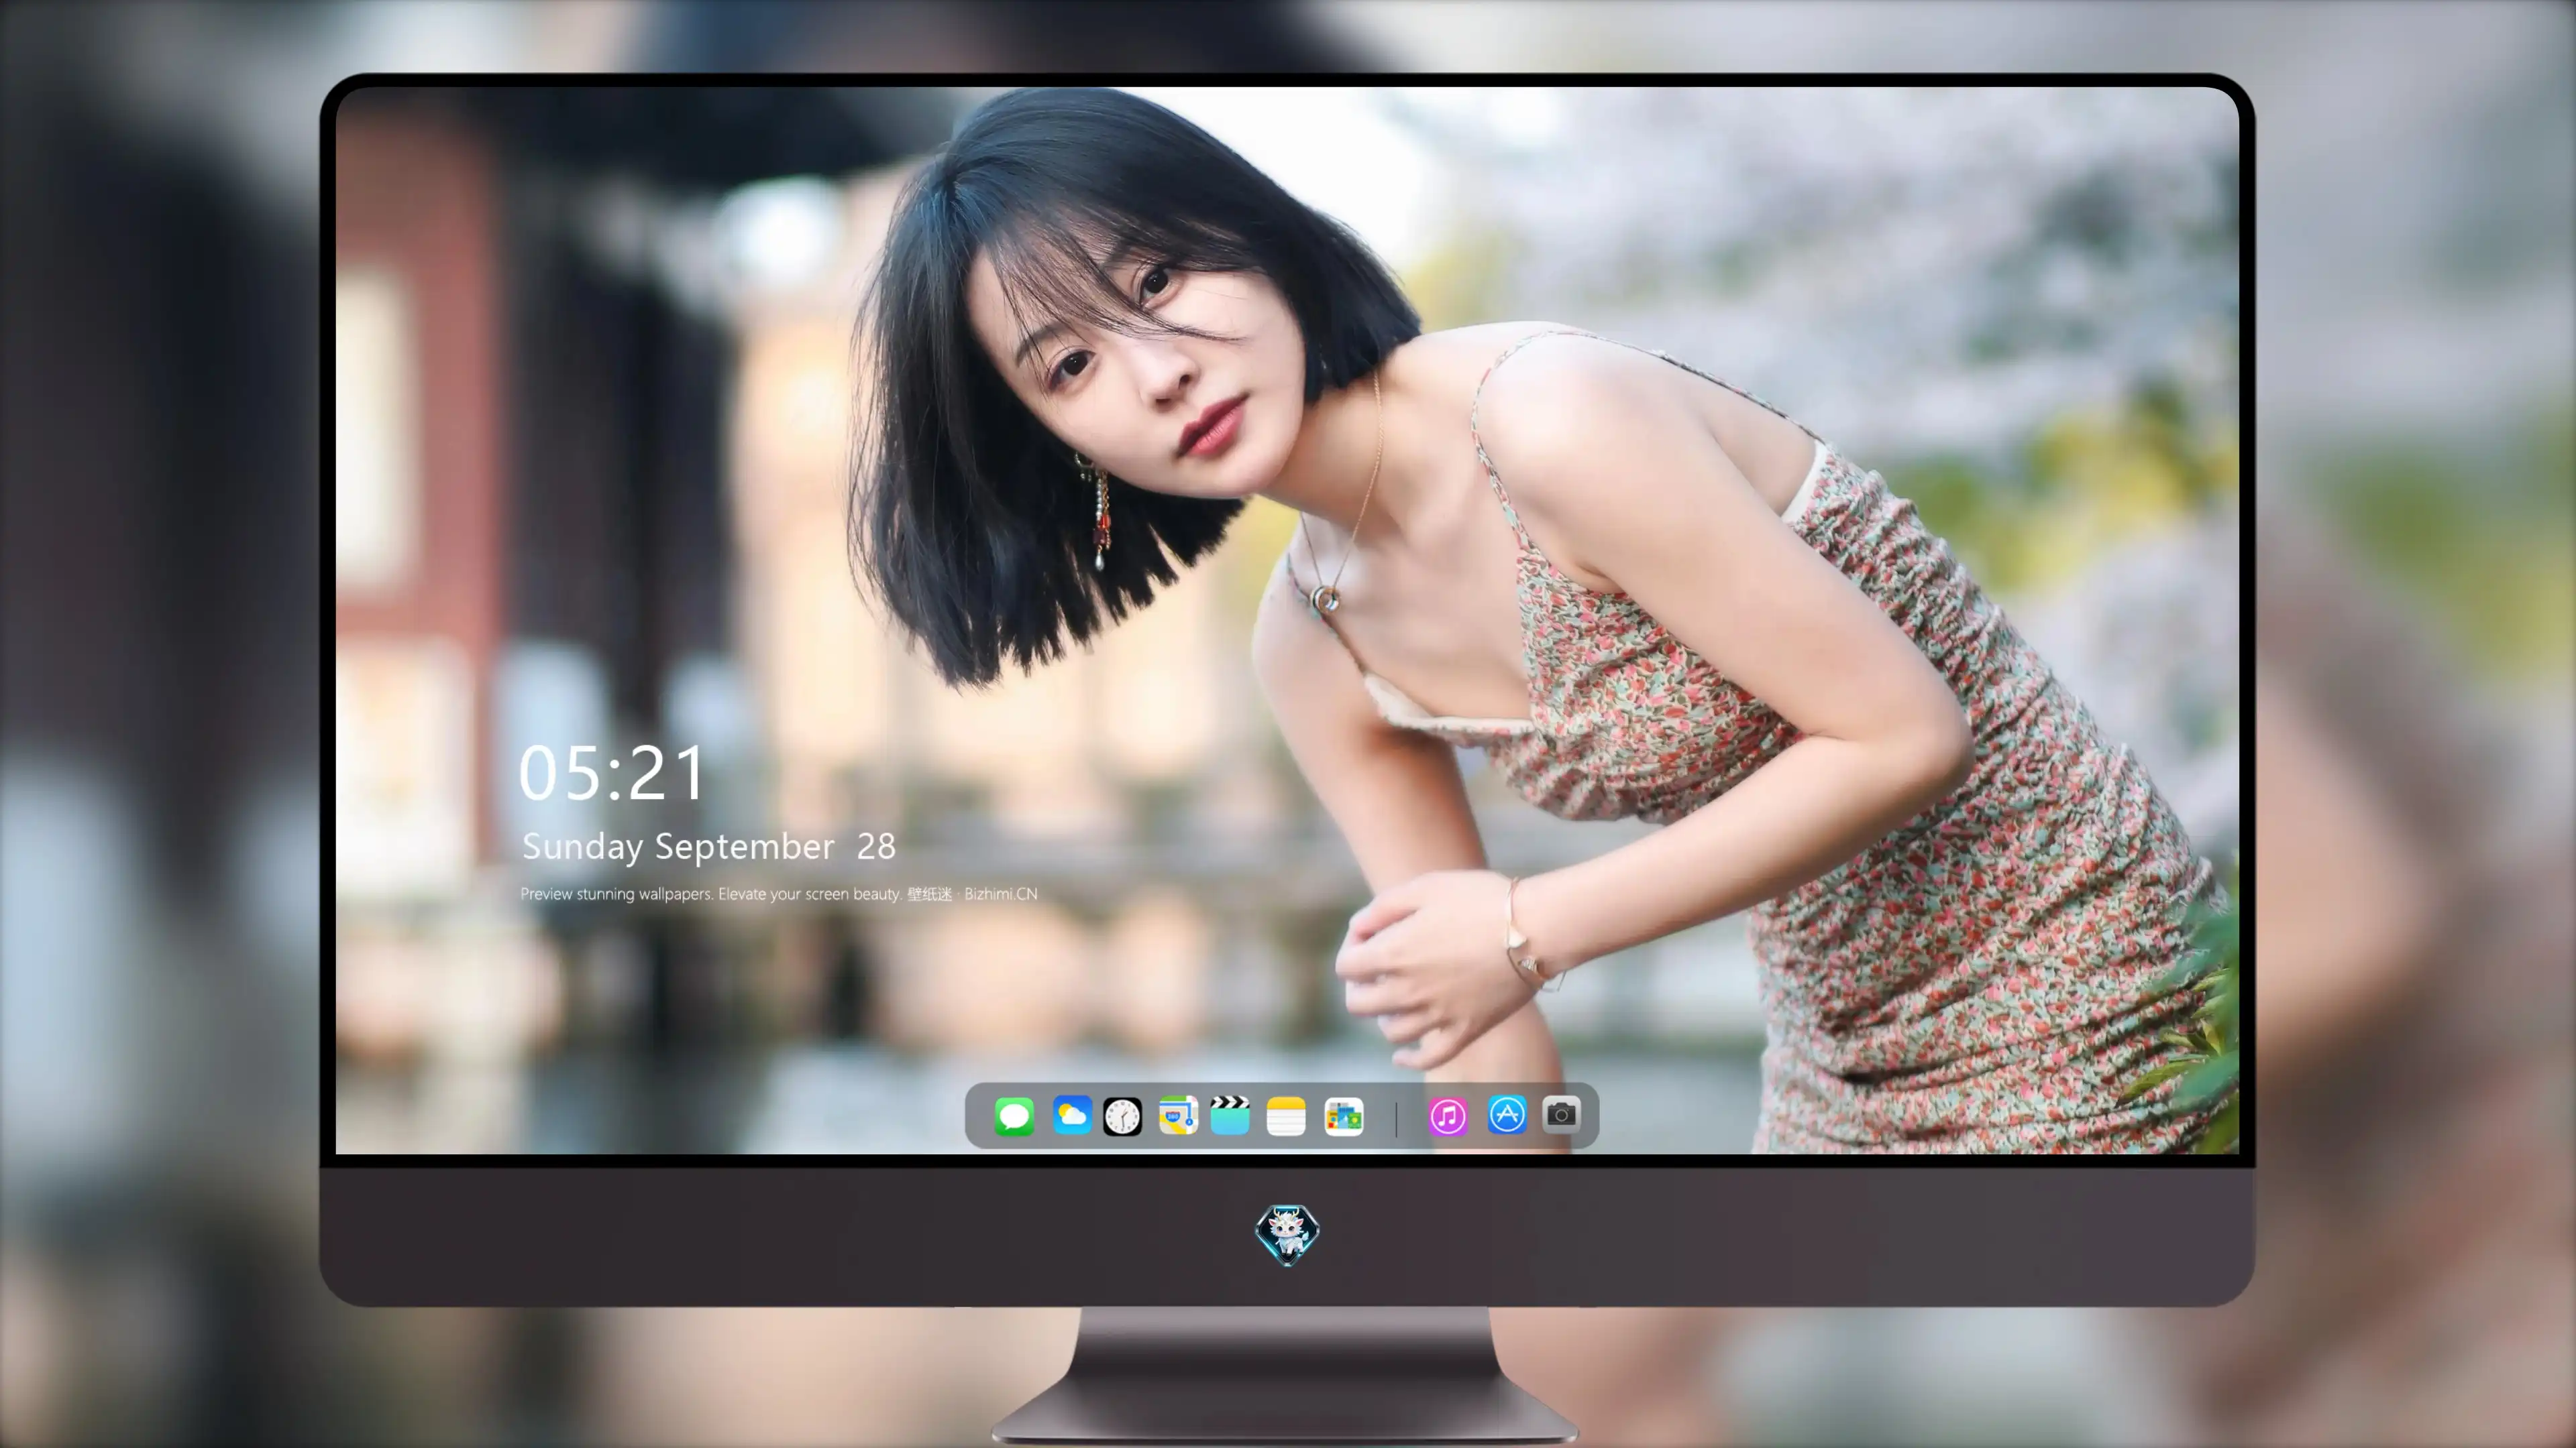Click the Bizhimi.CN text in the caption
This screenshot has height=1448, width=2576.
[1001, 894]
